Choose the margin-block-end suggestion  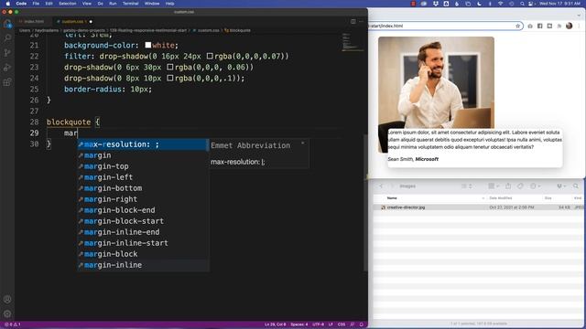[143, 210]
